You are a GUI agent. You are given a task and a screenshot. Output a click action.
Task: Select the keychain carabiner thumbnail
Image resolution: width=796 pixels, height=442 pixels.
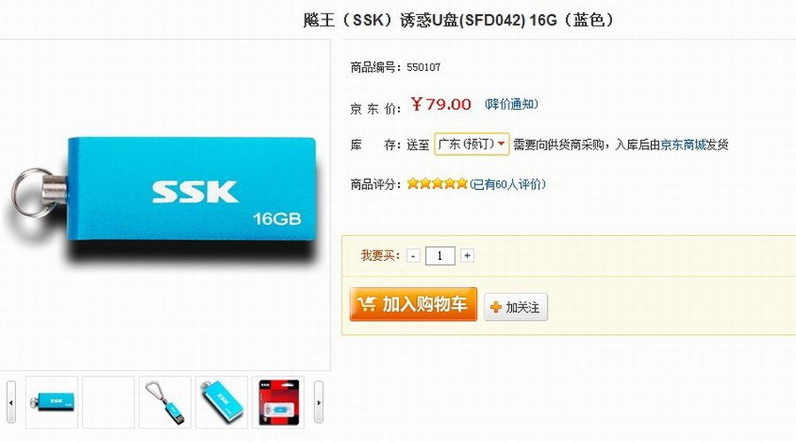pos(165,402)
